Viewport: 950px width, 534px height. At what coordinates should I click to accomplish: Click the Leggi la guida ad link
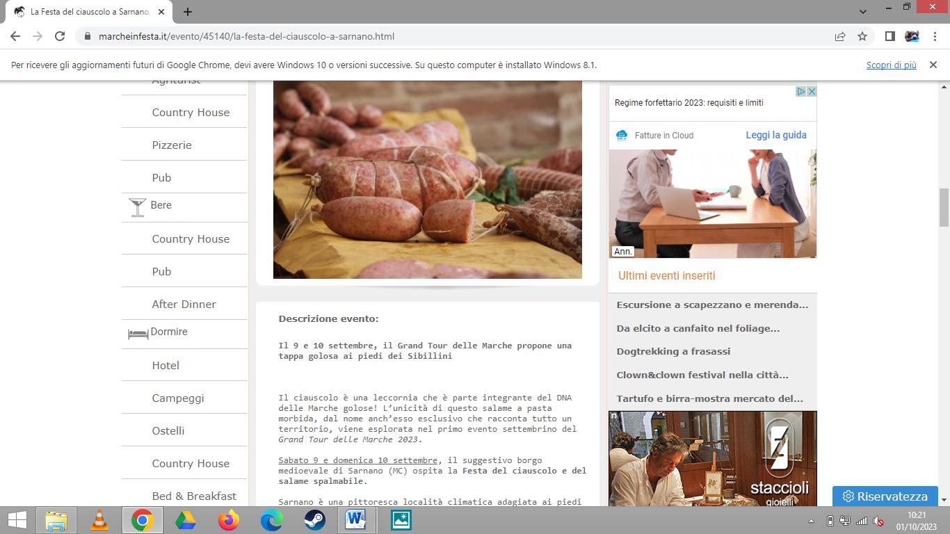(776, 135)
